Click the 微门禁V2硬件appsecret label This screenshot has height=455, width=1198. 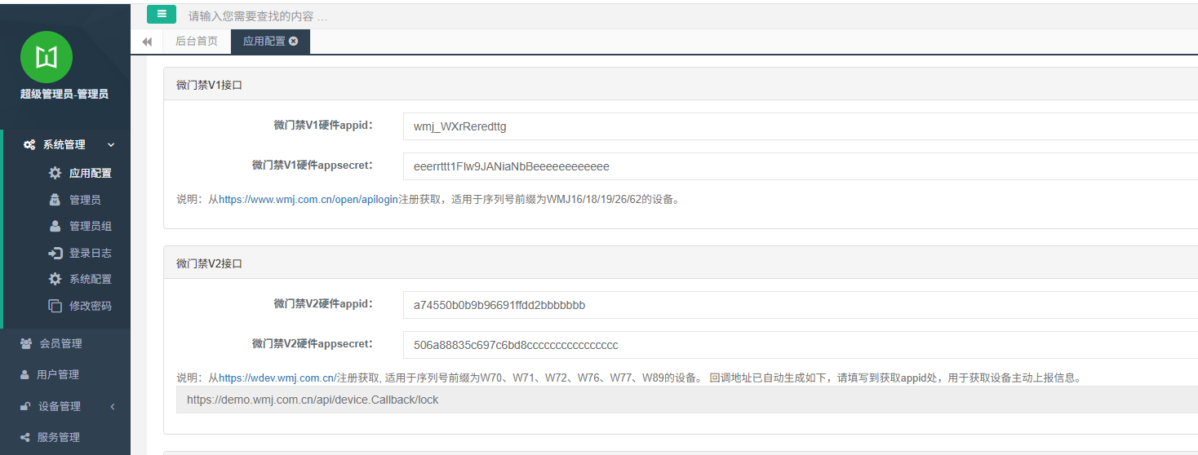pyautogui.click(x=312, y=344)
